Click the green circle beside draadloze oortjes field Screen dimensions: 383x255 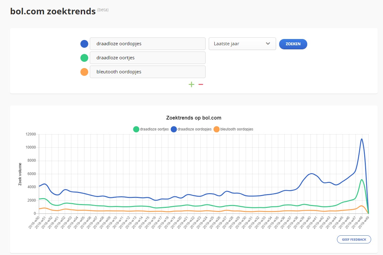tap(84, 58)
